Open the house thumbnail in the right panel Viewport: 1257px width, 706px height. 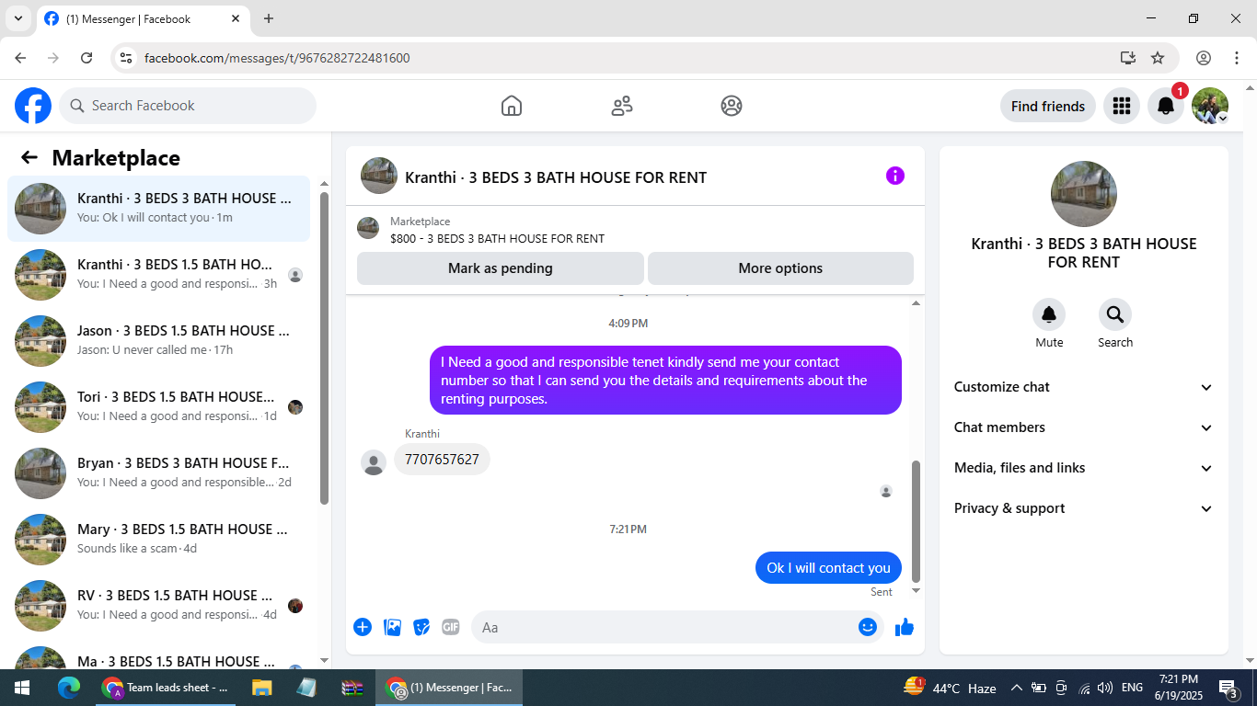[1084, 194]
